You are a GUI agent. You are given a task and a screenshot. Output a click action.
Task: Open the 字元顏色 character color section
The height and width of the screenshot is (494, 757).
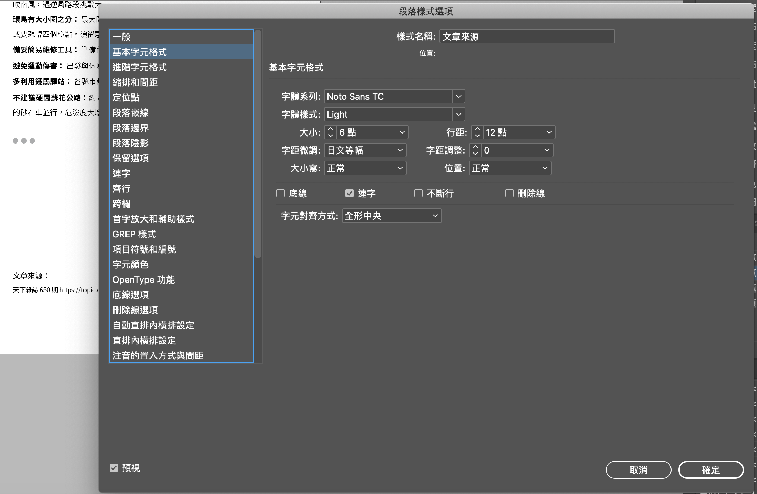(130, 265)
